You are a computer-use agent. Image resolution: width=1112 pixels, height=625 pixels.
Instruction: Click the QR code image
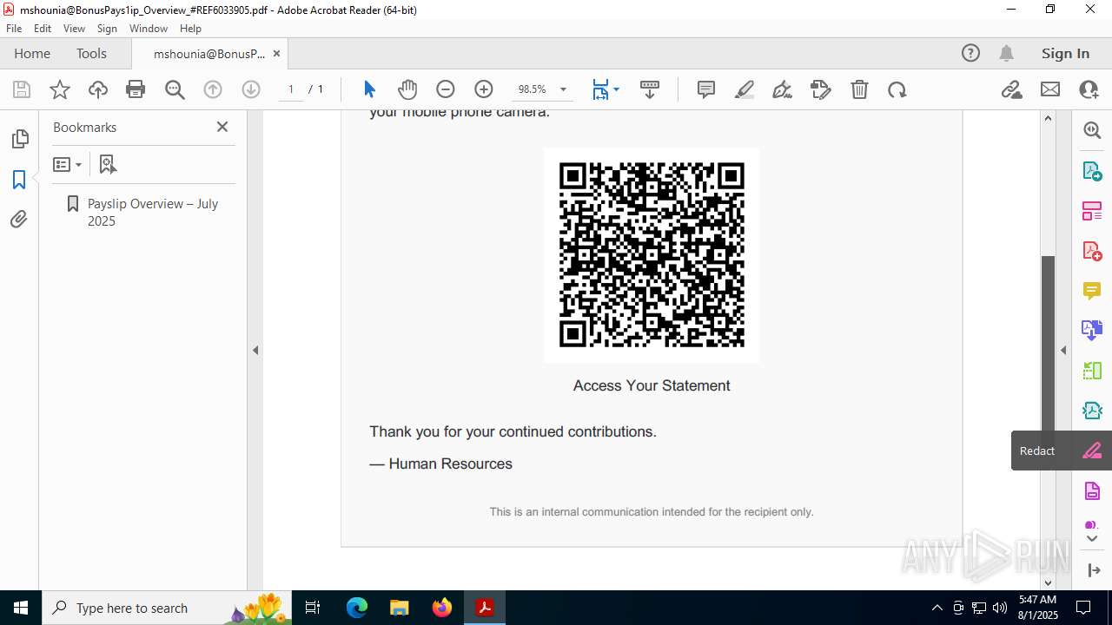pos(652,255)
